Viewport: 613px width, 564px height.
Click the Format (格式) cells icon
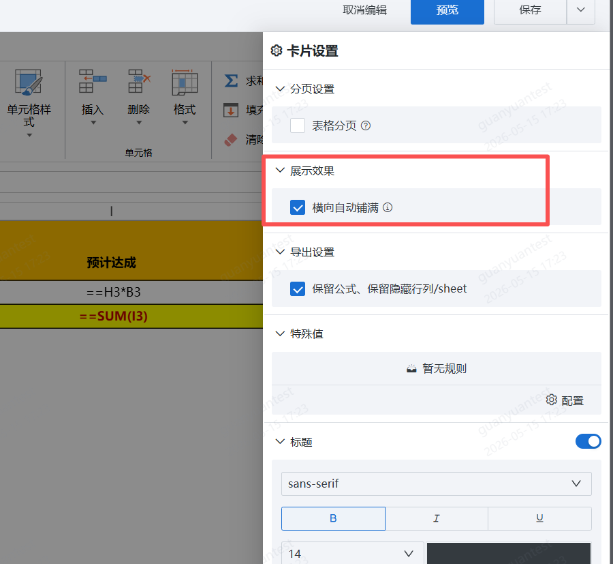(x=185, y=83)
